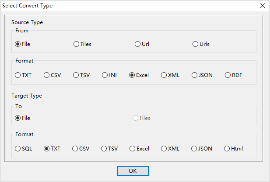The image size is (270, 182).
Task: Choose Url as the source
Action: (x=138, y=44)
